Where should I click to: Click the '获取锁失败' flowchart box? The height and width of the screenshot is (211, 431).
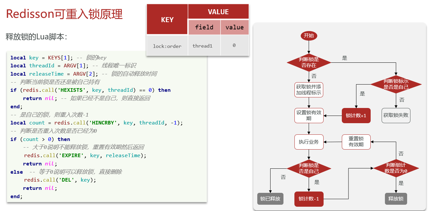click(396, 116)
